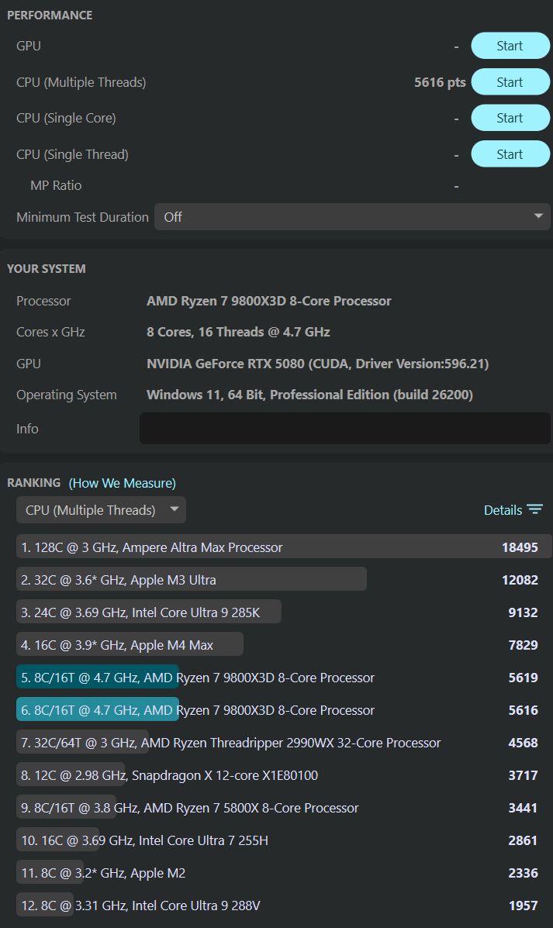The image size is (553, 928).
Task: Open the Details link
Action: pyautogui.click(x=503, y=509)
